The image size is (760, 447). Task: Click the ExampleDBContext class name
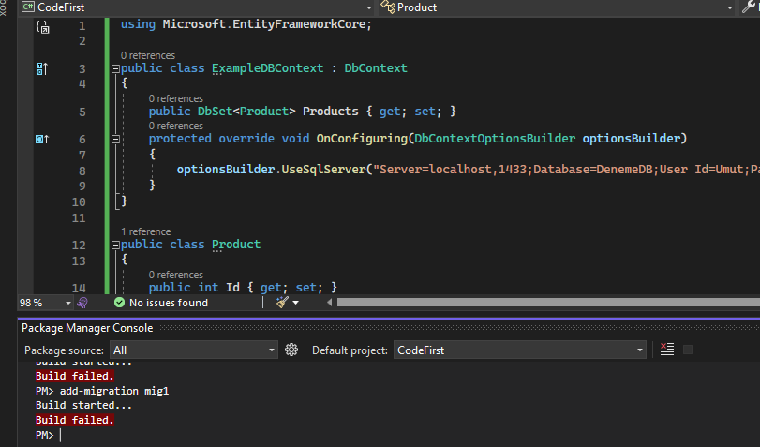(x=268, y=68)
